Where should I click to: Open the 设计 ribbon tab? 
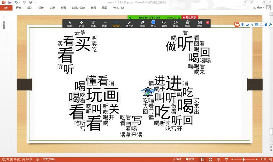click(41, 8)
